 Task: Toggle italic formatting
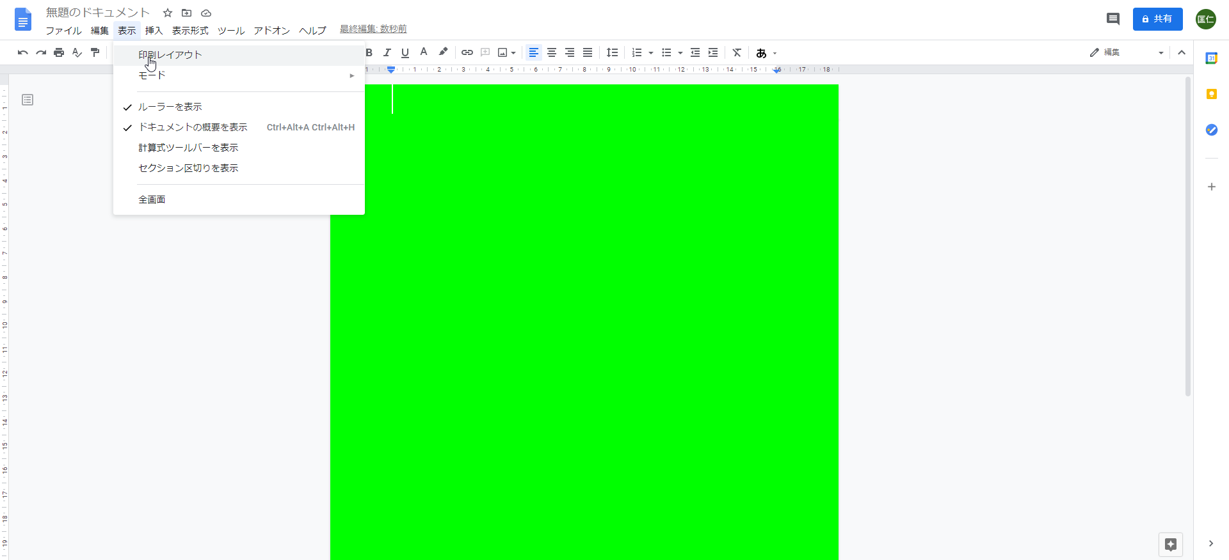tap(387, 52)
